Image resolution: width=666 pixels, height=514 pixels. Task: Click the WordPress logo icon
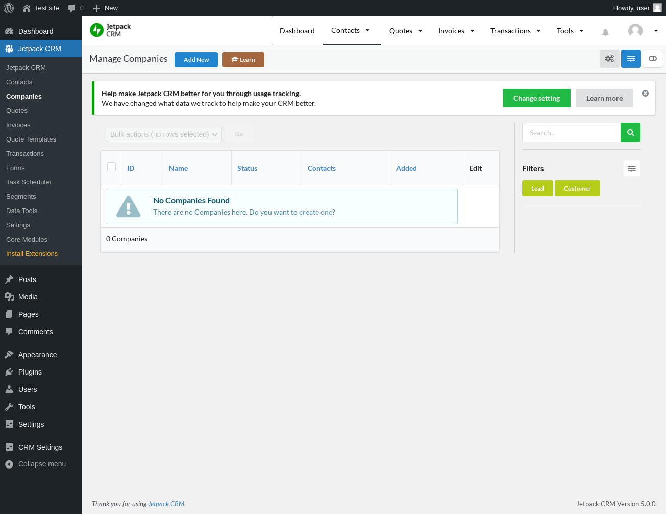pos(9,8)
